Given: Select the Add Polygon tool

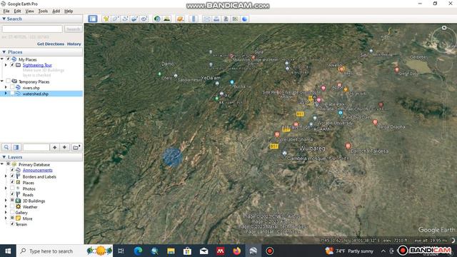Looking at the screenshot, I should 116,19.
